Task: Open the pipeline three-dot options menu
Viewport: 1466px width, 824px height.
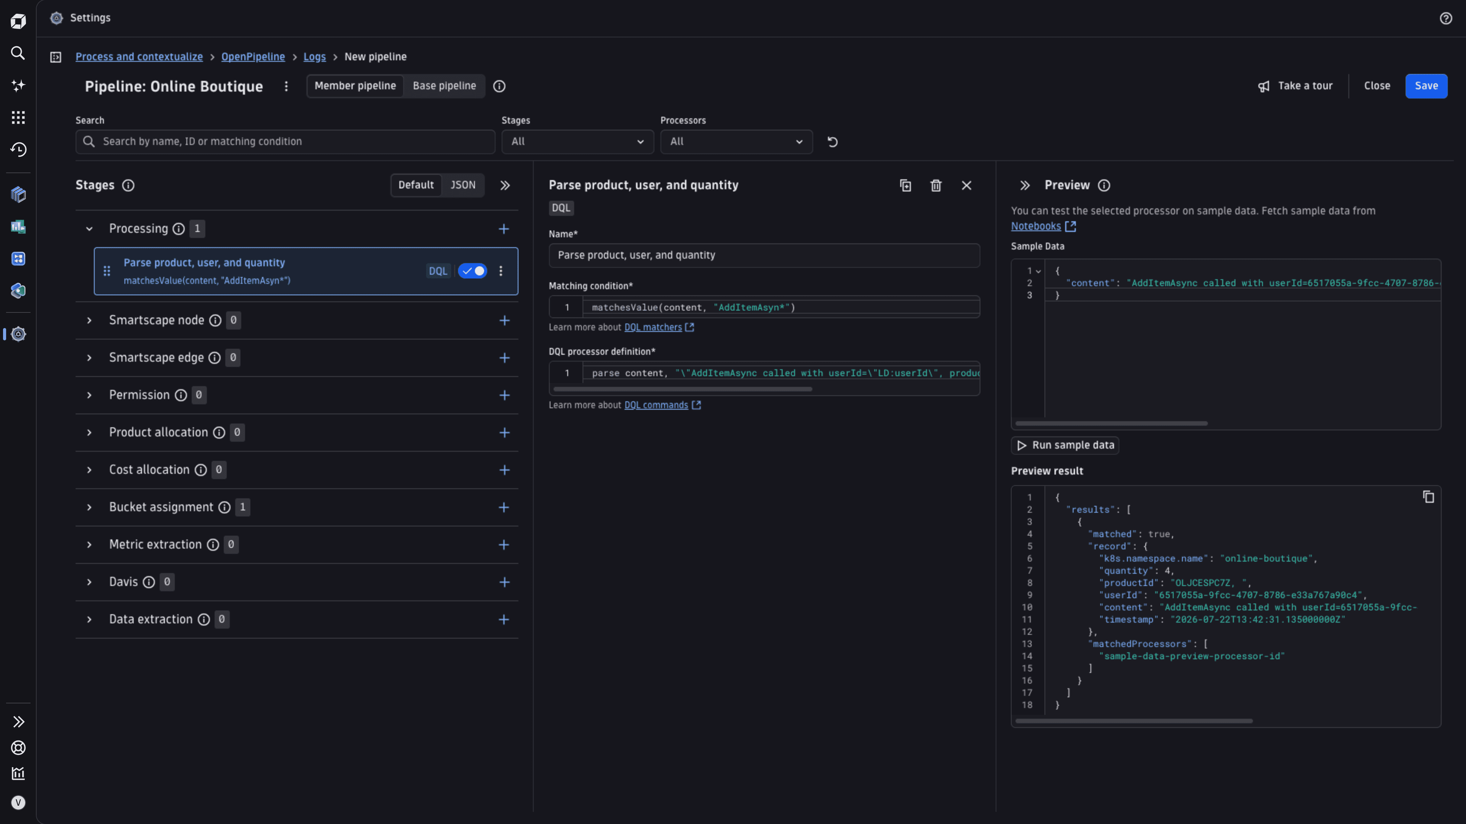Action: [286, 86]
